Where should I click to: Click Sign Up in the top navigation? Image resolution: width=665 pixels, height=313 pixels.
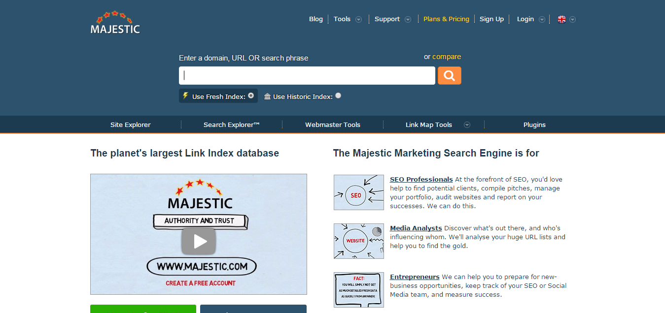click(491, 19)
